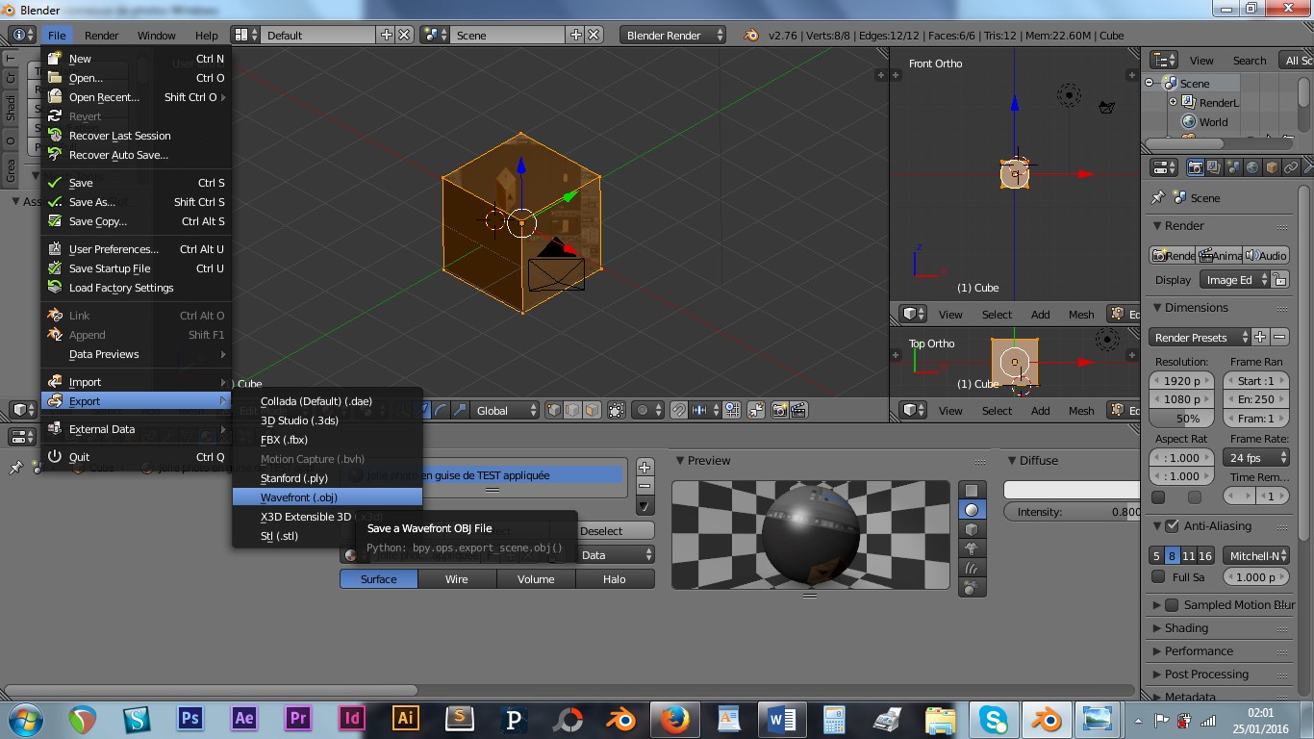Click the Diffuse color swatch
The height and width of the screenshot is (739, 1314).
pos(1072,490)
